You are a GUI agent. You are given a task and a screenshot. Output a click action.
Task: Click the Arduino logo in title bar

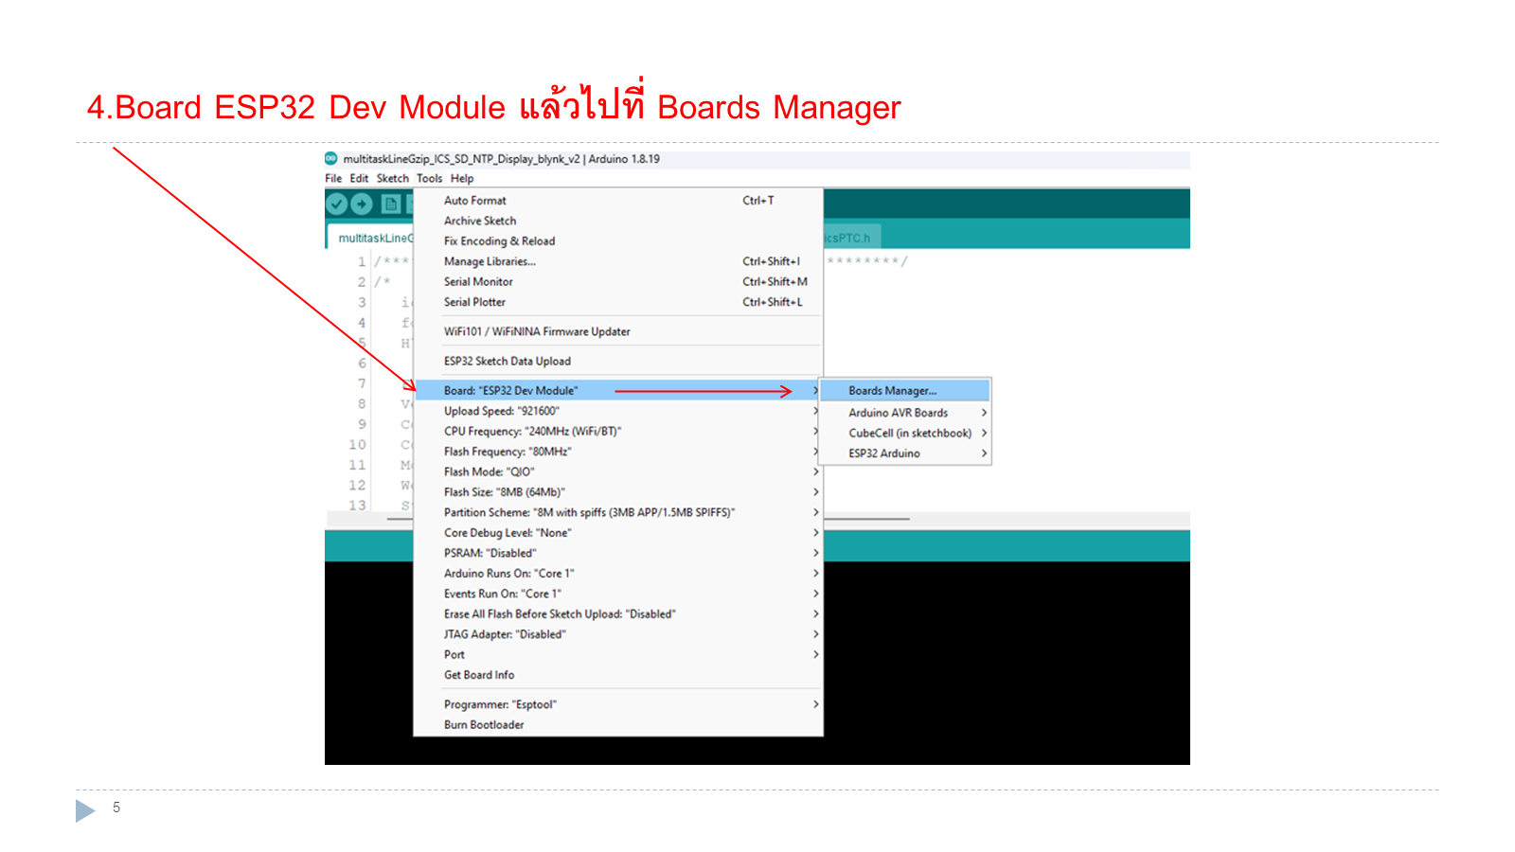[x=331, y=159]
